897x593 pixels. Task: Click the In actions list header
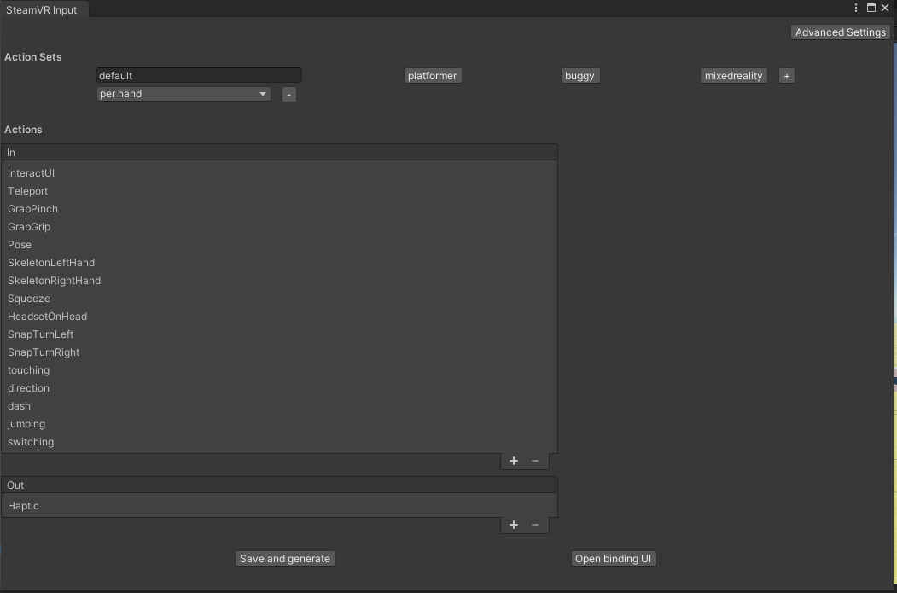(x=280, y=153)
